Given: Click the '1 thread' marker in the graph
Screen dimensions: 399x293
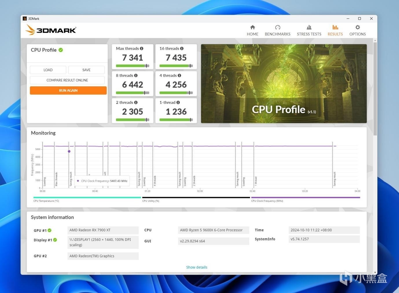Looking at the screenshot, I should coord(256,181).
